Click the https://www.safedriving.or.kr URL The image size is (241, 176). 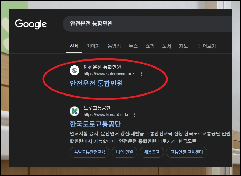(x=109, y=74)
